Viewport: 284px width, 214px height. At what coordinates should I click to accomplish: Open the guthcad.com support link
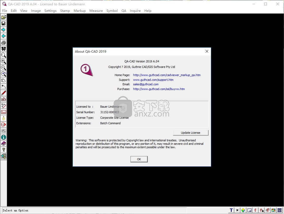(153, 80)
